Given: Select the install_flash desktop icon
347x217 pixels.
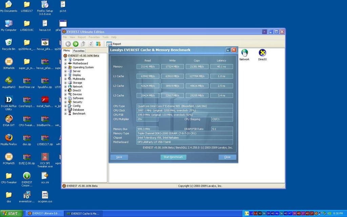Looking at the screenshot, I should tap(45, 102).
